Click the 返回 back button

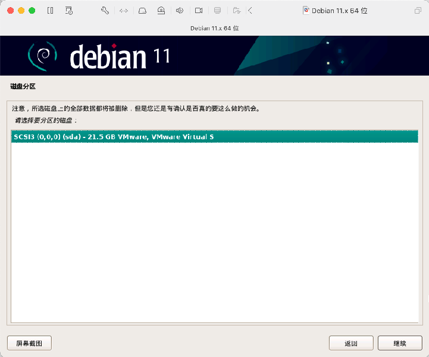(351, 343)
